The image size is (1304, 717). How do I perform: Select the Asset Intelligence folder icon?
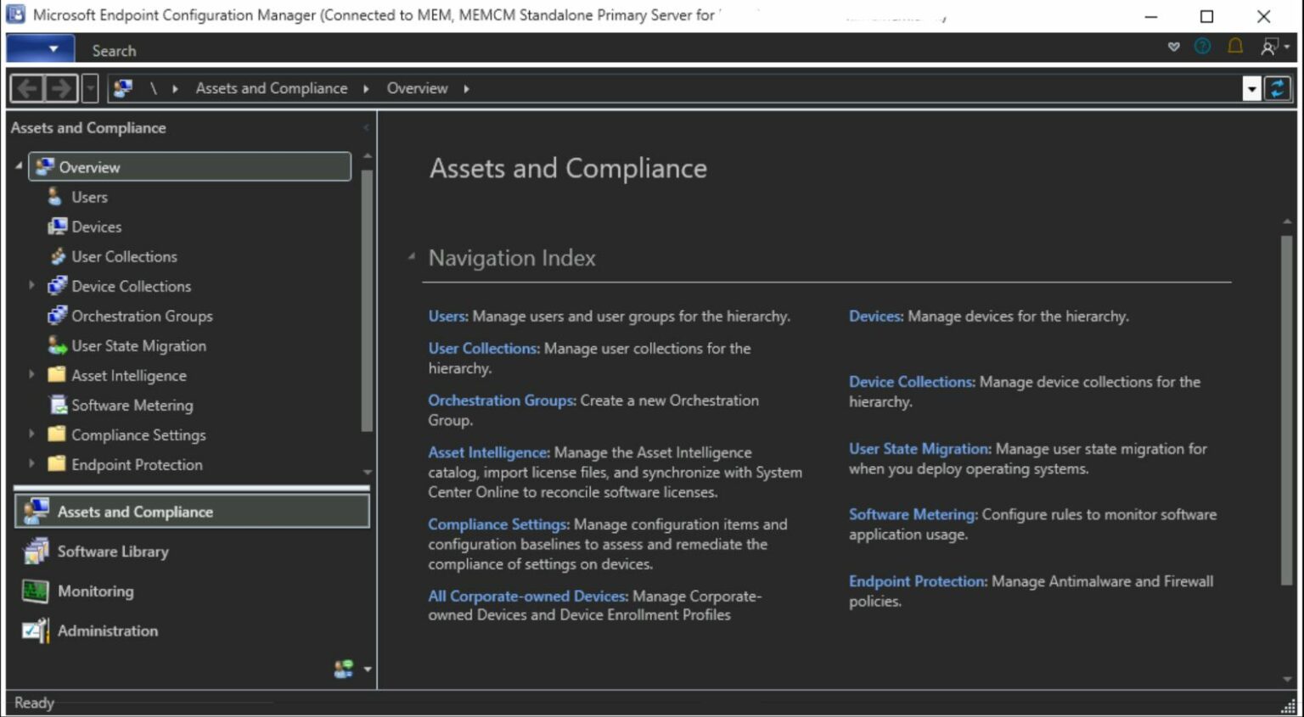[x=57, y=375]
